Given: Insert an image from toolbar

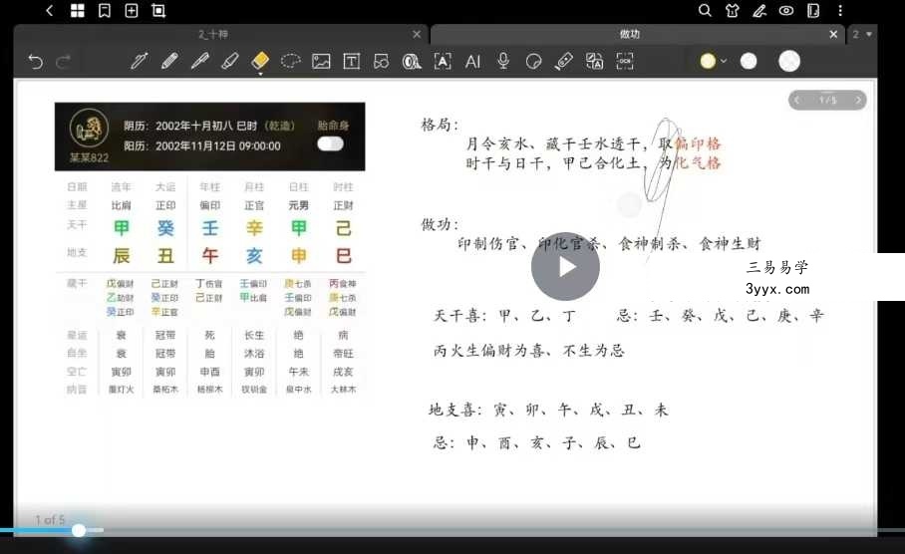Looking at the screenshot, I should coord(321,61).
